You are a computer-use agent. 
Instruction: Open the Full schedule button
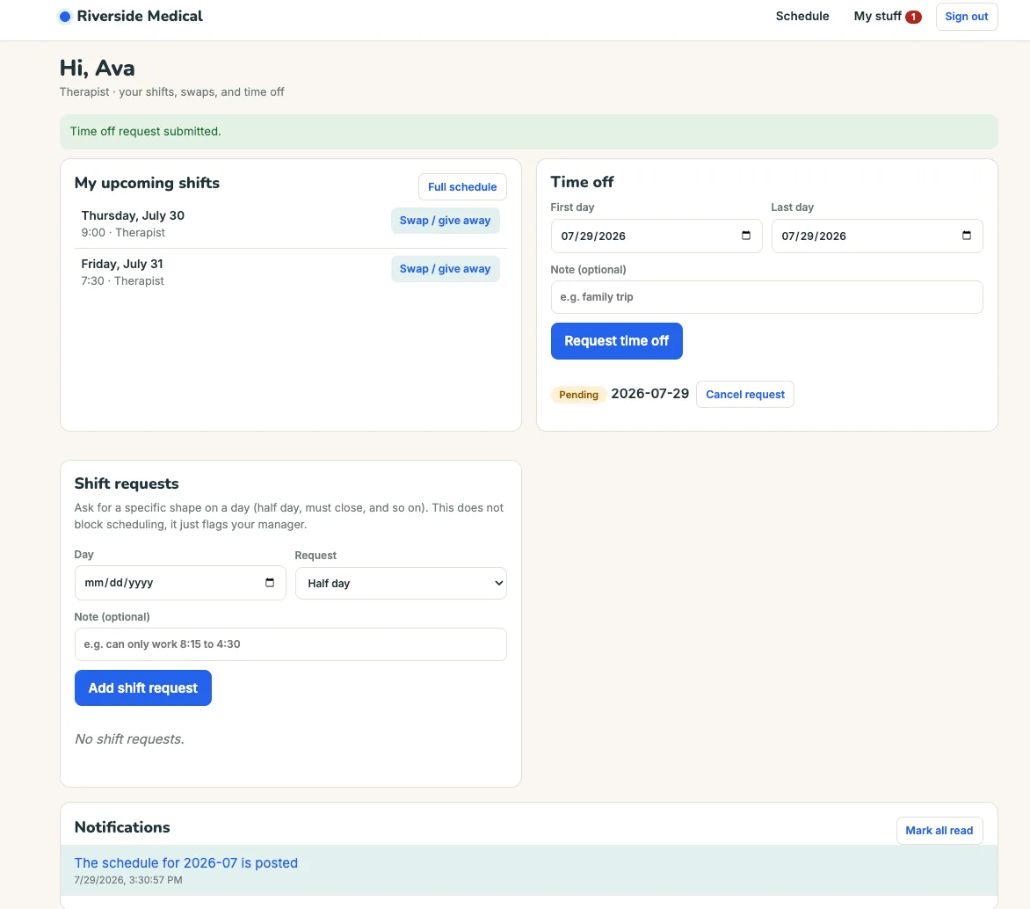[x=462, y=186]
